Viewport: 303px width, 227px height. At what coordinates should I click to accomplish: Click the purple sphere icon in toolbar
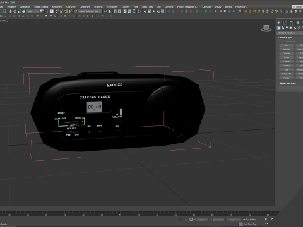click(191, 11)
